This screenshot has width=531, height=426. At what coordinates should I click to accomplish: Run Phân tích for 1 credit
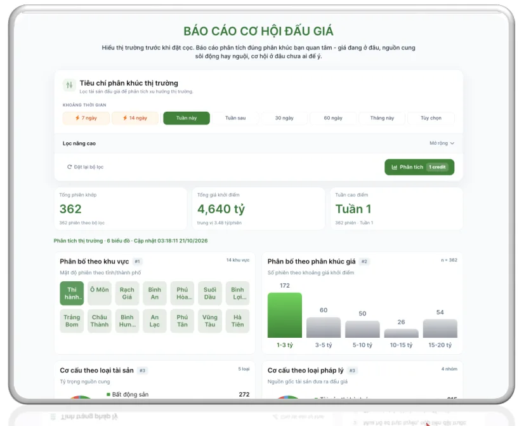[419, 167]
